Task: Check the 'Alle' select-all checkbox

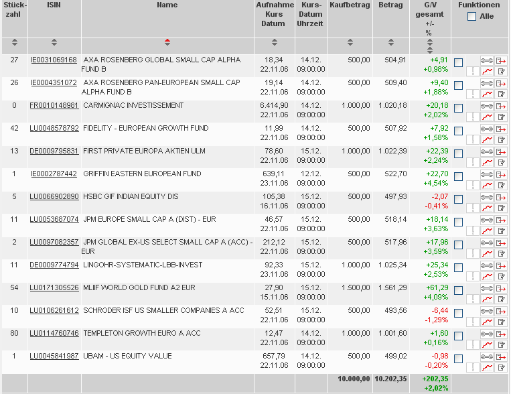Action: (472, 16)
